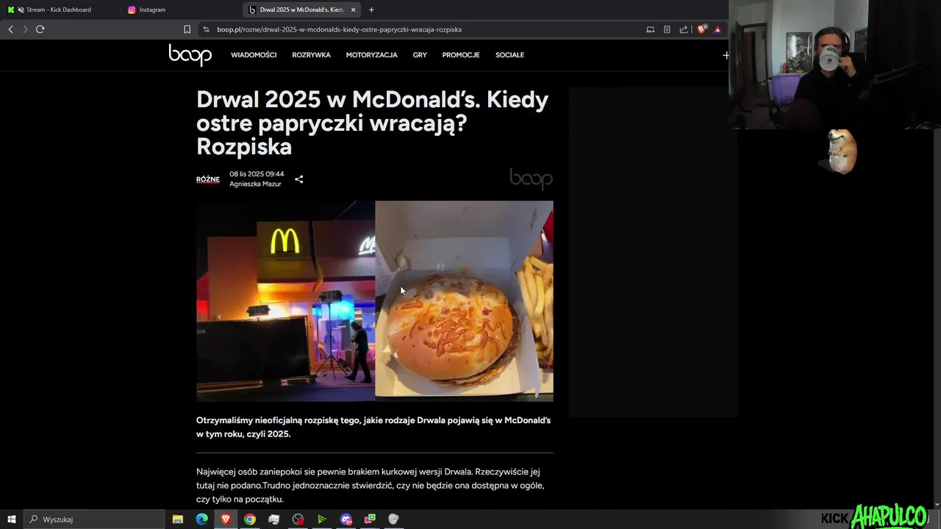Click the pink-green chat taskbar icon
The width and height of the screenshot is (941, 529).
tap(370, 519)
